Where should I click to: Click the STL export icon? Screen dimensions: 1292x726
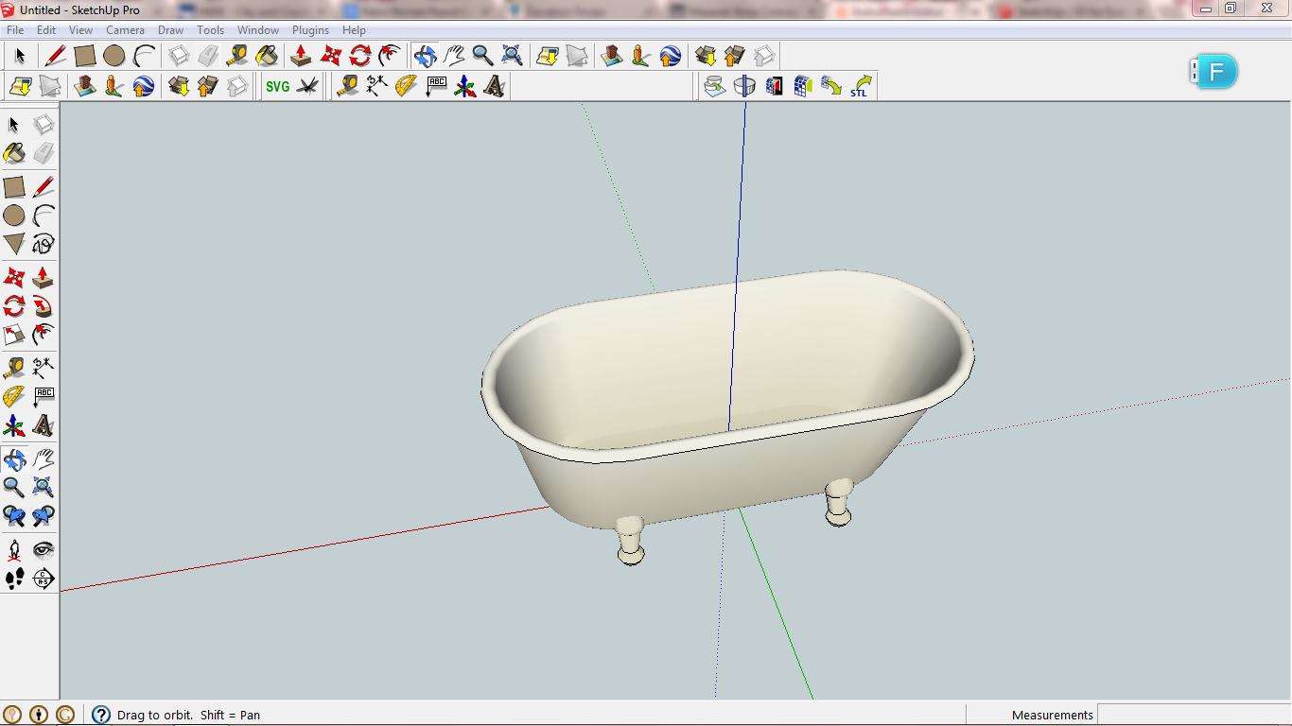(861, 86)
